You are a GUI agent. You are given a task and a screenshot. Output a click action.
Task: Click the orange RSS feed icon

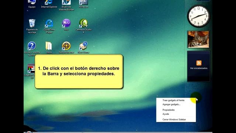[199, 63]
